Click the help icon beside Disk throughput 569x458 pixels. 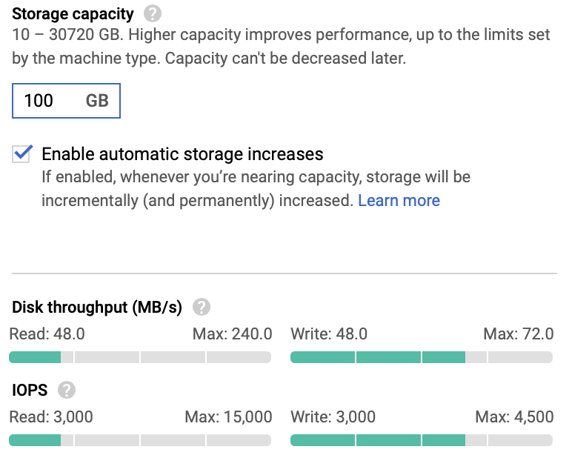(x=201, y=307)
